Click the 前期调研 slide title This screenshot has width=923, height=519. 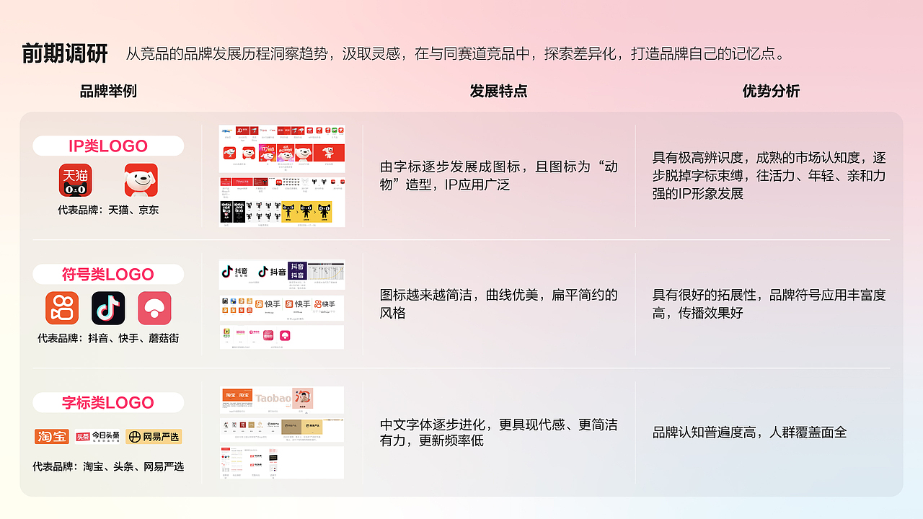[x=65, y=53]
